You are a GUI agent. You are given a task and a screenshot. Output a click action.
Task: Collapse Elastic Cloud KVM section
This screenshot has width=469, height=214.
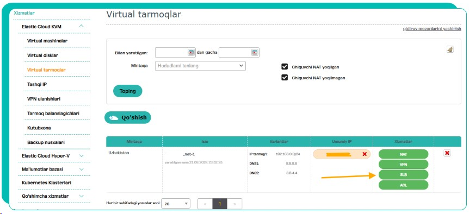[82, 26]
